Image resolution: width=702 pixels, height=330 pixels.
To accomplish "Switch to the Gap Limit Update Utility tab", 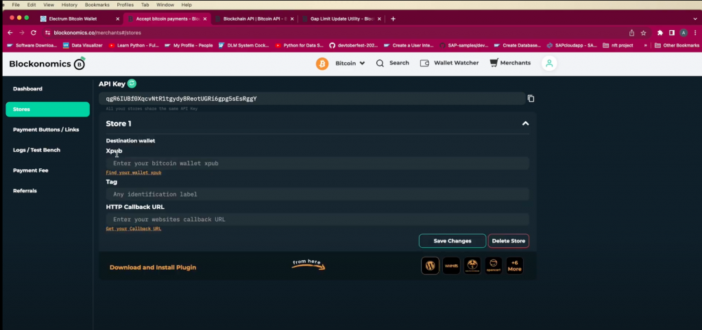I will [x=341, y=18].
